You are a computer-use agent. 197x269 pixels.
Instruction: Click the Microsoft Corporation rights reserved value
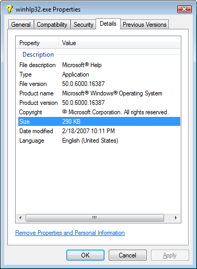115,112
